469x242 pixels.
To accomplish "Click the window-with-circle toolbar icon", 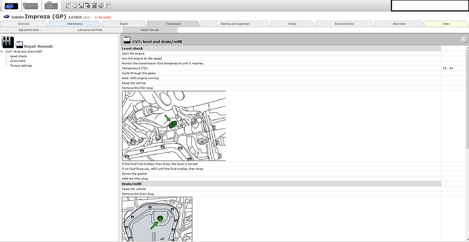I will pos(87,5).
